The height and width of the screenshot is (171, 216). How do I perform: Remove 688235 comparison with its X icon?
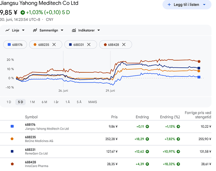coord(54,45)
